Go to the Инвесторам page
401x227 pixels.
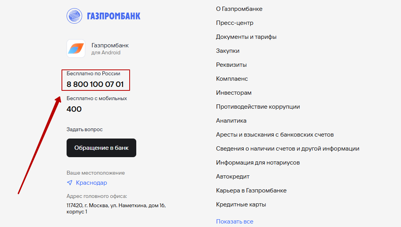point(234,93)
